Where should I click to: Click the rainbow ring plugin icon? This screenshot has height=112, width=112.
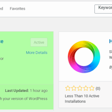tap(84, 57)
